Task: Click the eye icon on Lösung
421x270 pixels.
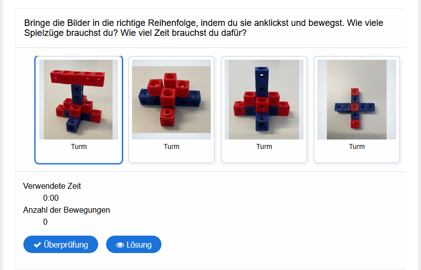Action: point(120,245)
